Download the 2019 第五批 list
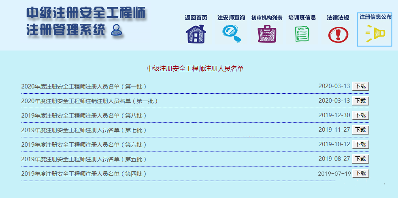Viewport: 398px width, 198px height. (360, 159)
